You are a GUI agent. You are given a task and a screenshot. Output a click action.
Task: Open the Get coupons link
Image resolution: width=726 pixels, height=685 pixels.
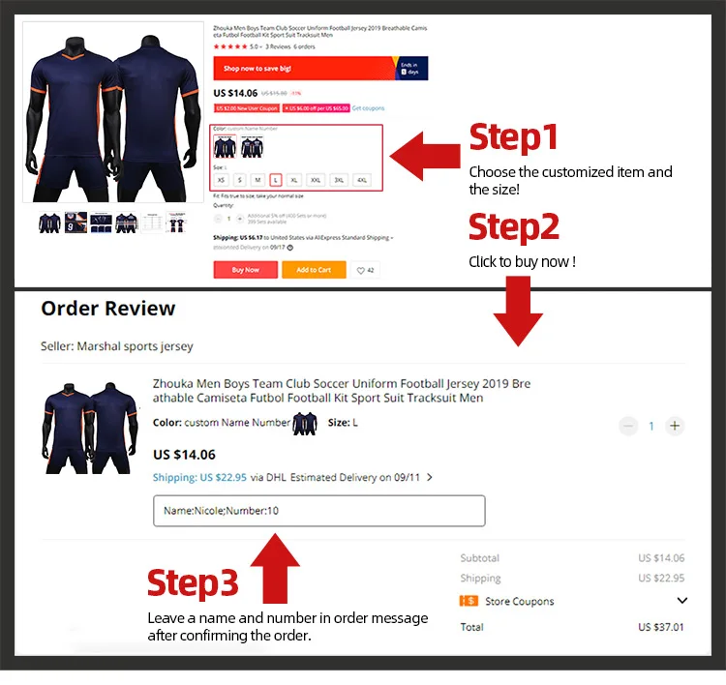pyautogui.click(x=368, y=108)
